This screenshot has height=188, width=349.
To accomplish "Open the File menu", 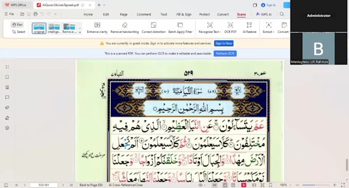I will [9, 14].
